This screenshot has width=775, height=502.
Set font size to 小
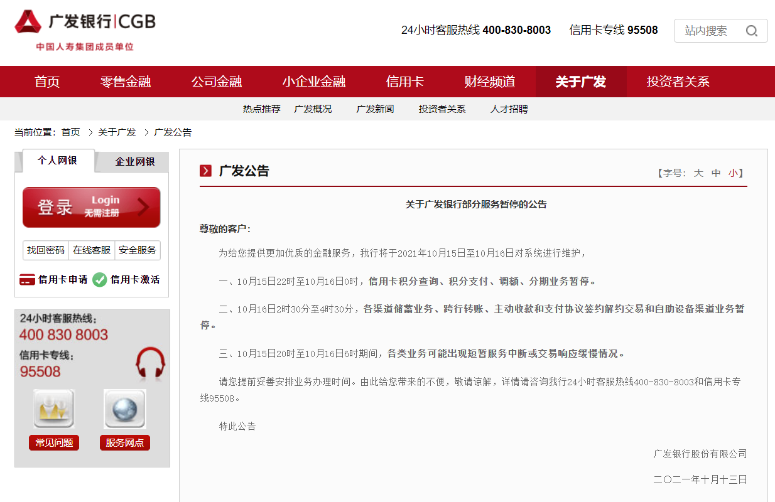pos(734,173)
